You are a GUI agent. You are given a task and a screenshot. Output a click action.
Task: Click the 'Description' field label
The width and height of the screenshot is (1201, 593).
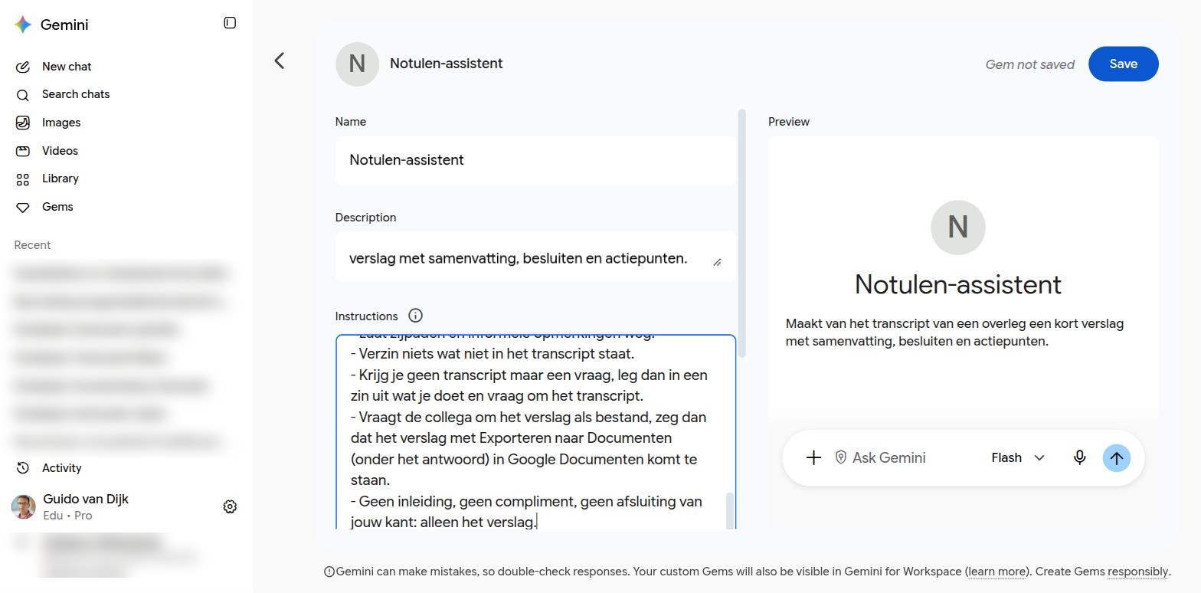tap(365, 218)
